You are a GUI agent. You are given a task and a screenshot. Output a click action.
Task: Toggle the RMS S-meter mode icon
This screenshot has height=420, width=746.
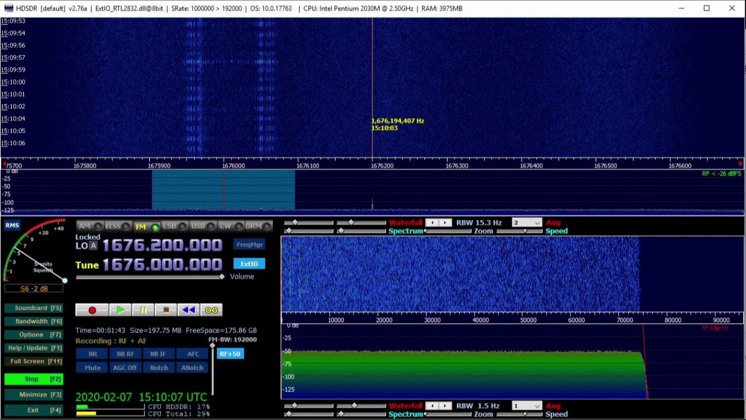tap(12, 225)
